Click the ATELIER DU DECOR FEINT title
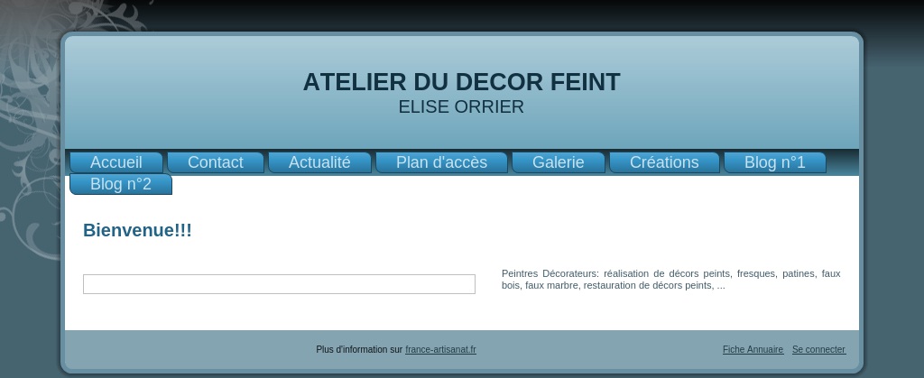The height and width of the screenshot is (378, 924). 461,82
